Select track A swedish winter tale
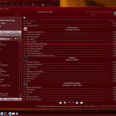 point(70,46)
